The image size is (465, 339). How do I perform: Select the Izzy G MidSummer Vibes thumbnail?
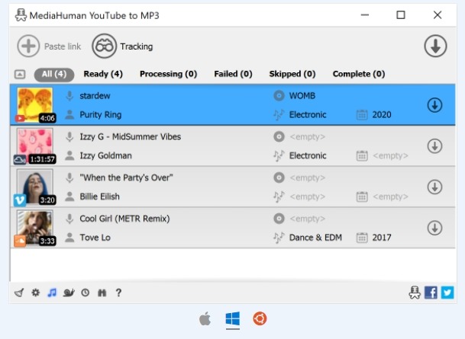click(x=35, y=146)
